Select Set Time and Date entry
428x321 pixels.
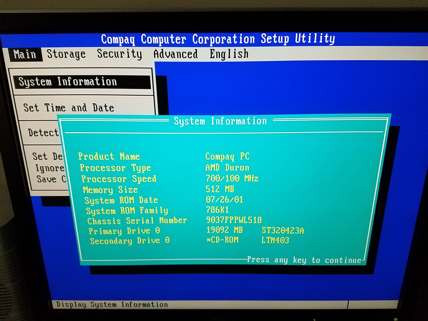(x=68, y=108)
